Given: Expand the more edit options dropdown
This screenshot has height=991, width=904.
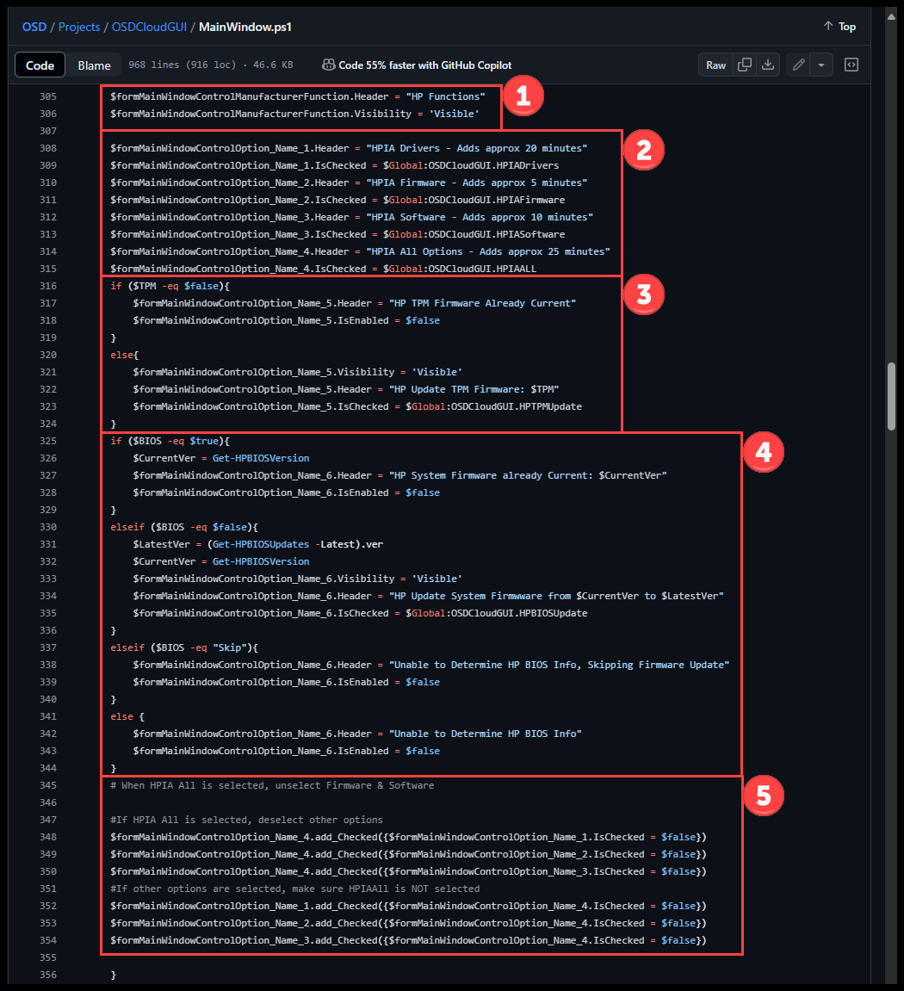Looking at the screenshot, I should (821, 65).
